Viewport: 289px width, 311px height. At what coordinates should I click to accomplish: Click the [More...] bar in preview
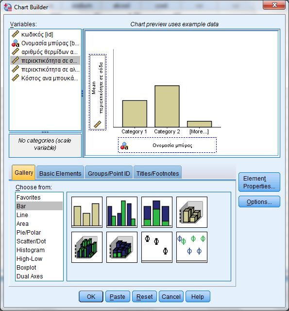[x=199, y=124]
